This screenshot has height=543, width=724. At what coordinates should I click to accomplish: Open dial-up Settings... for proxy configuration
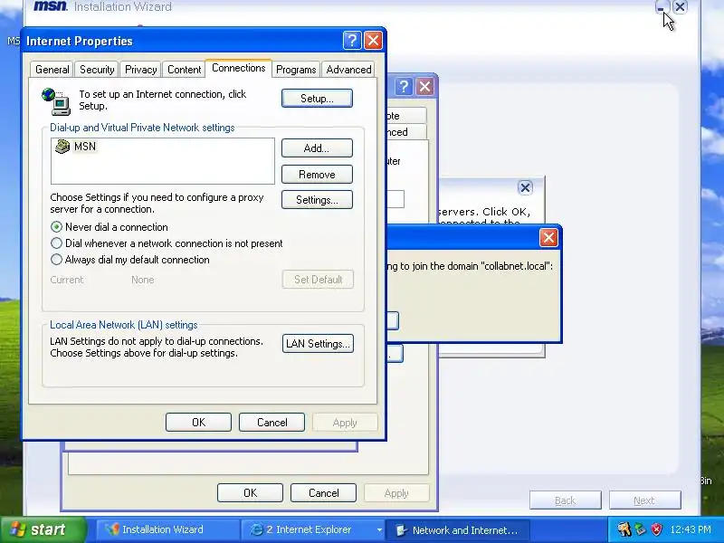tap(317, 200)
